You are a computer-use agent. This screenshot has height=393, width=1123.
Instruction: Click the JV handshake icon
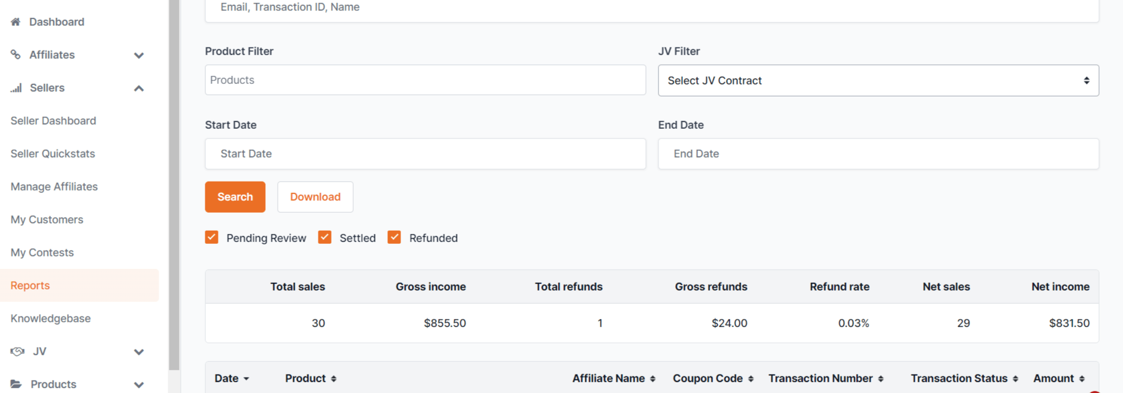tap(17, 351)
